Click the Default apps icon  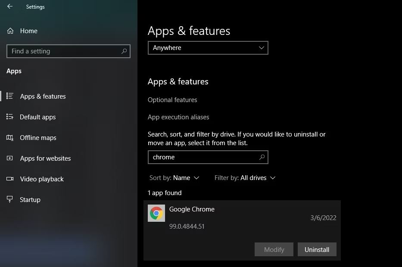click(x=10, y=117)
